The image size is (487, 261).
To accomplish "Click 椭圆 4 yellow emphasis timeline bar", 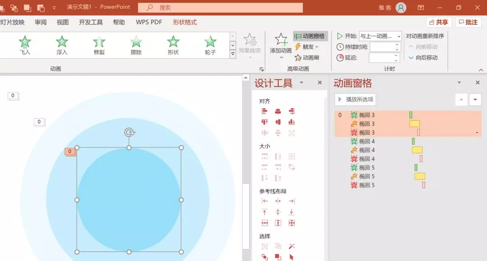I will click(x=417, y=150).
